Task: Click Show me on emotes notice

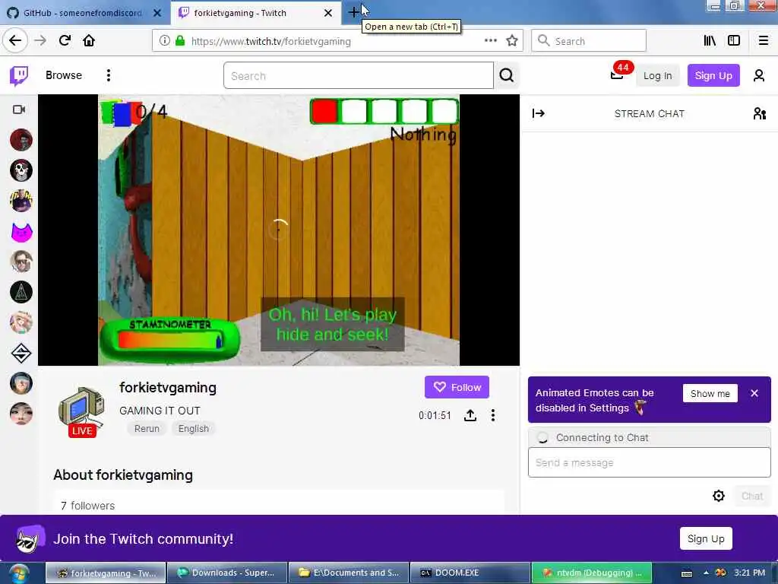Action: [710, 393]
